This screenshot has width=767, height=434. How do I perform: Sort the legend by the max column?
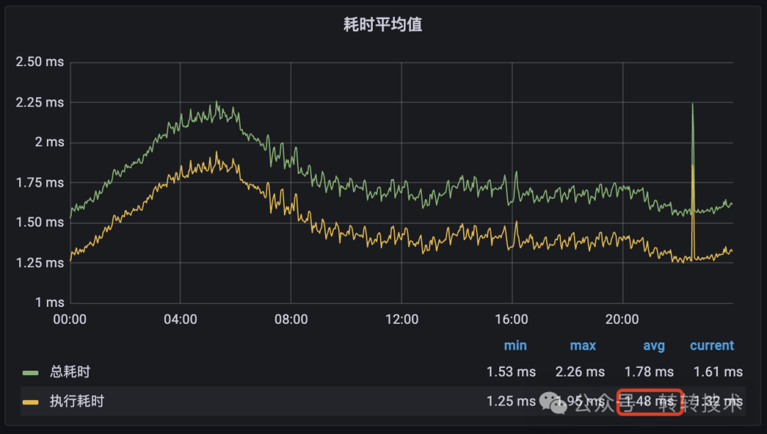click(x=582, y=345)
